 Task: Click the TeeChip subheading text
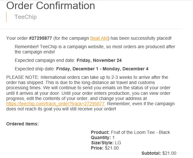click(x=26, y=17)
